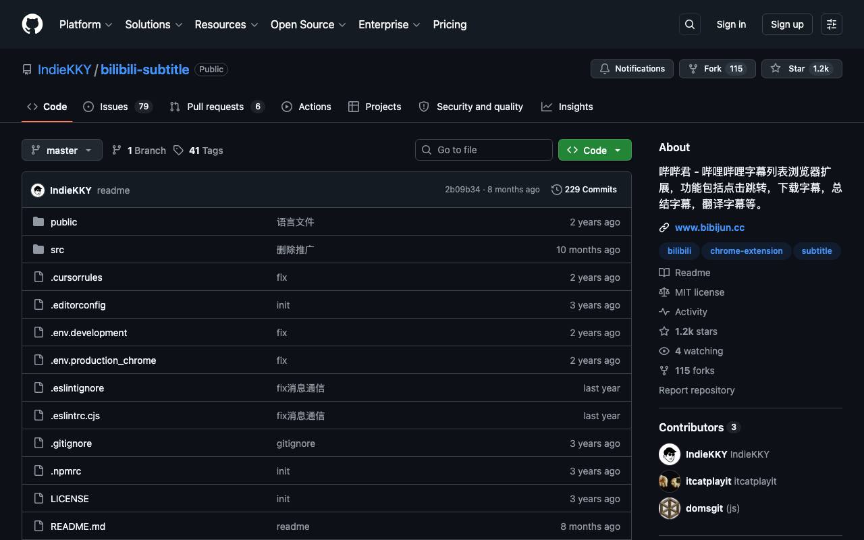Open the Actions tab
The image size is (864, 540).
(x=306, y=107)
